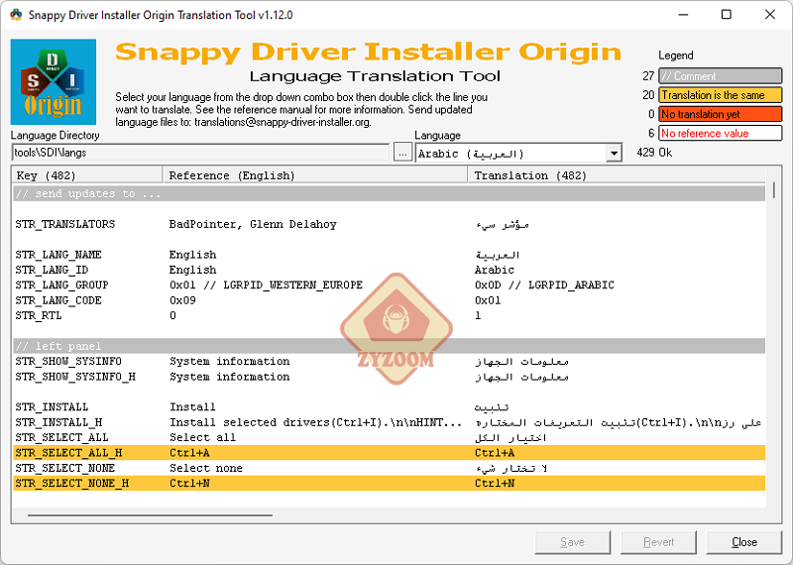The image size is (793, 565).
Task: Select the highlighted STR_SELECT_ALL_H row
Action: pyautogui.click(x=389, y=453)
